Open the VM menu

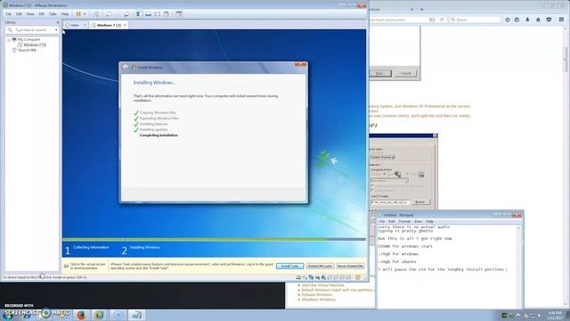click(x=42, y=14)
